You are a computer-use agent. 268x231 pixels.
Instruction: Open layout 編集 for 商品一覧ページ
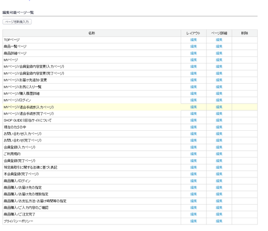coord(193,47)
